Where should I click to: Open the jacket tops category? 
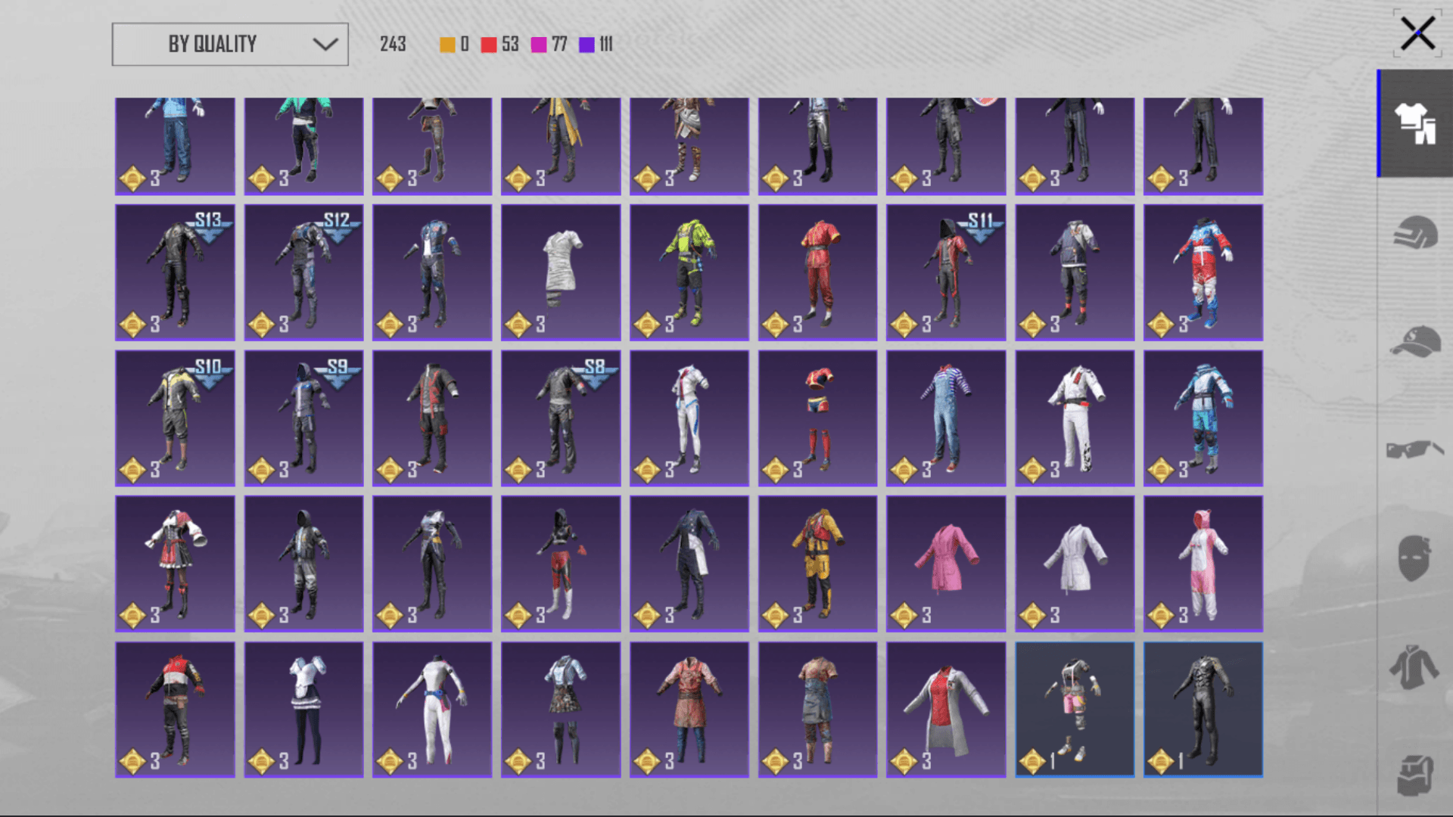coord(1414,666)
